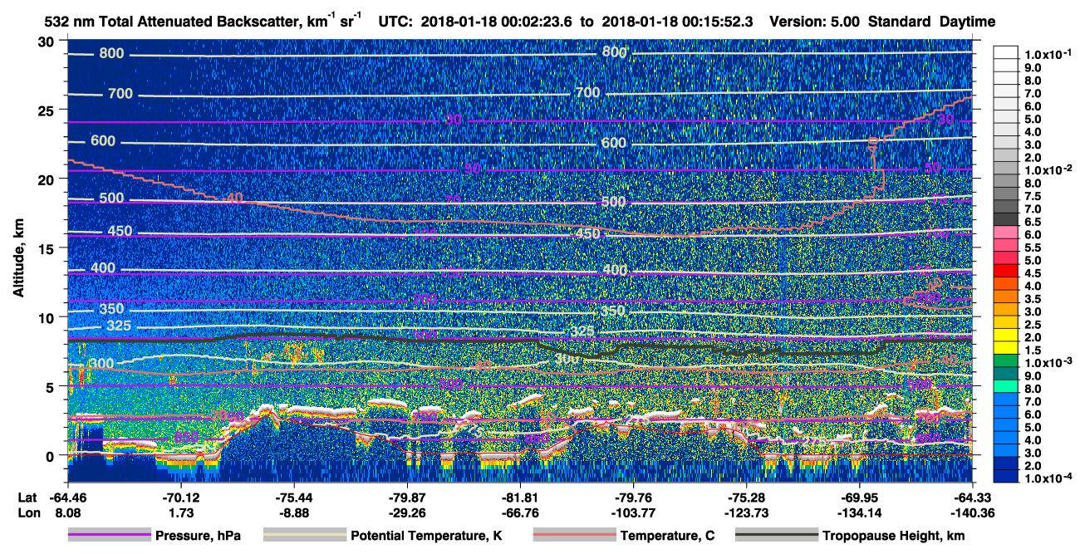
Task: Click the 325 potential temperature contour label near left axis
Action: coord(119,326)
